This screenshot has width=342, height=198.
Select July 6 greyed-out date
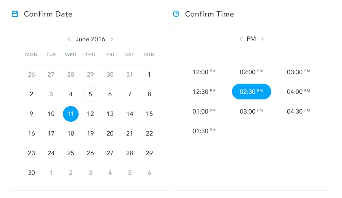point(149,173)
